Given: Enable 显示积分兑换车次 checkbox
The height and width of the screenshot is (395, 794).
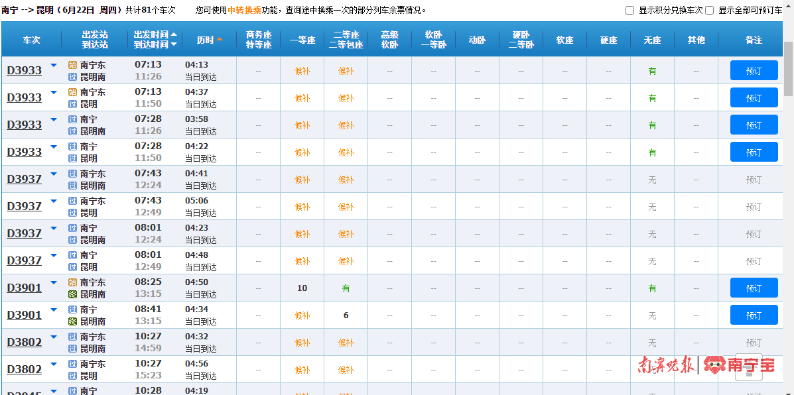Looking at the screenshot, I should [630, 11].
